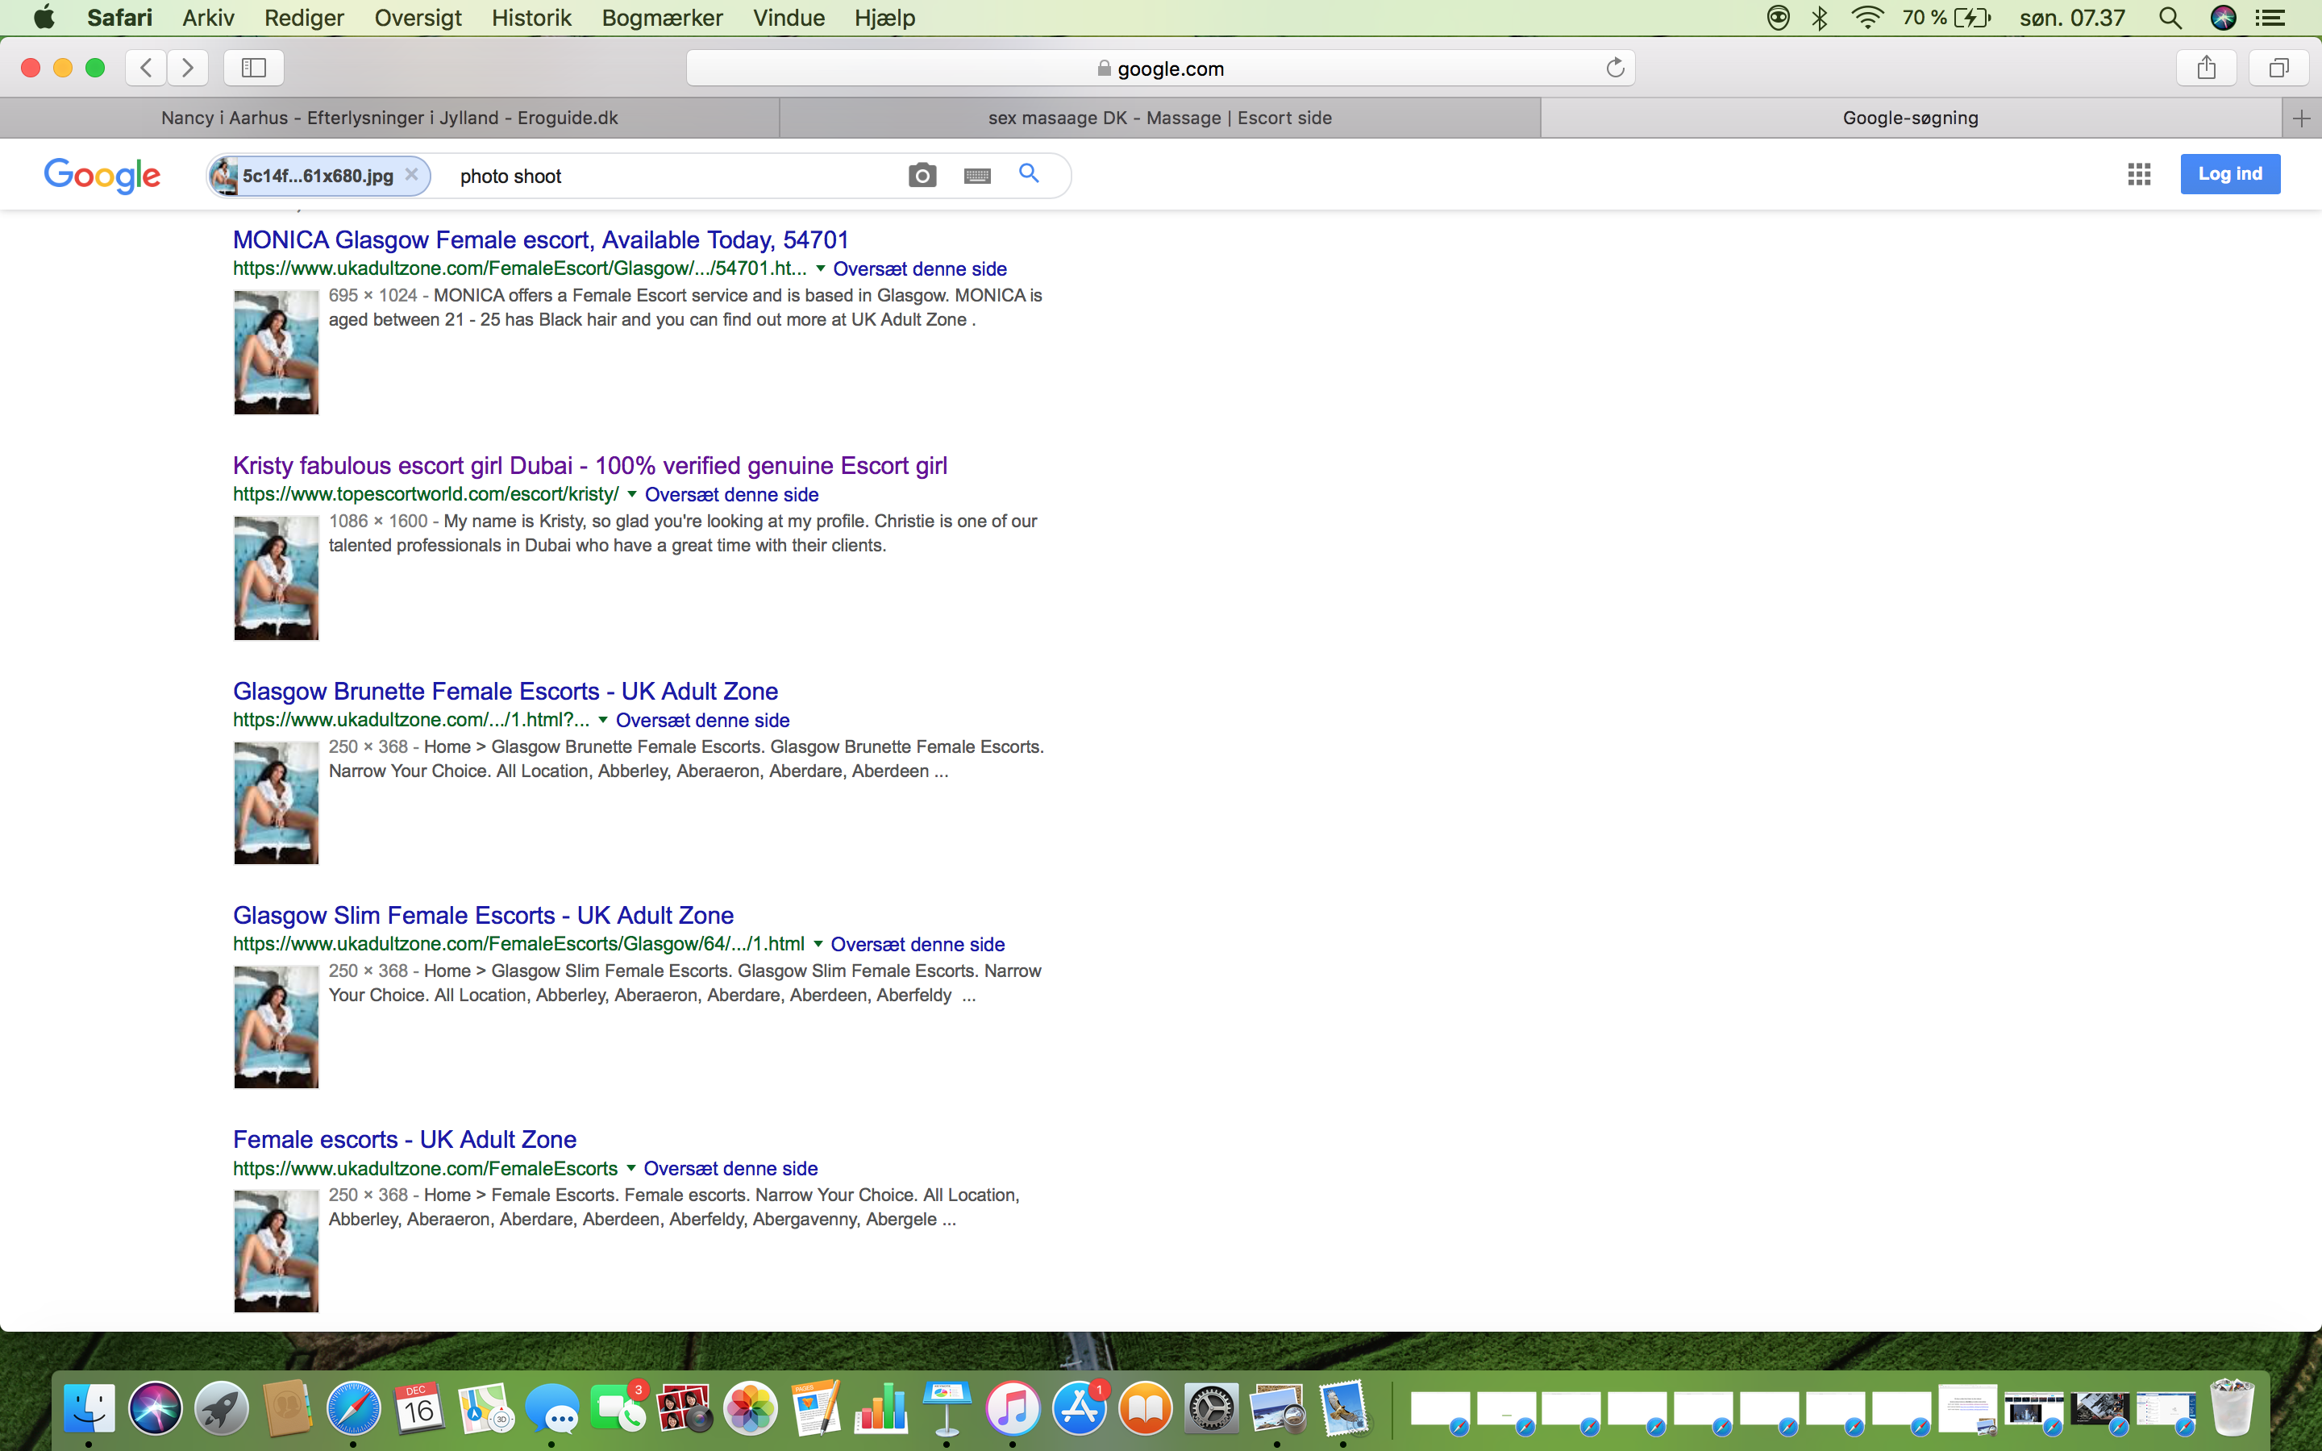Open the Historik menu
The width and height of the screenshot is (2322, 1451).
click(531, 17)
